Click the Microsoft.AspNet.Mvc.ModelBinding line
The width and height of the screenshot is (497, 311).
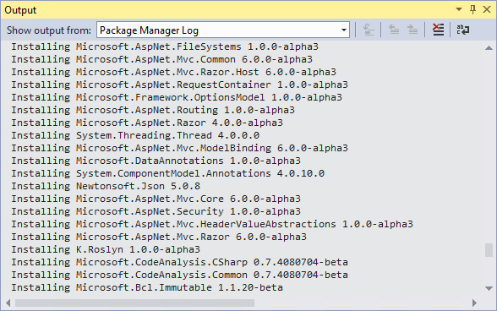(x=180, y=148)
